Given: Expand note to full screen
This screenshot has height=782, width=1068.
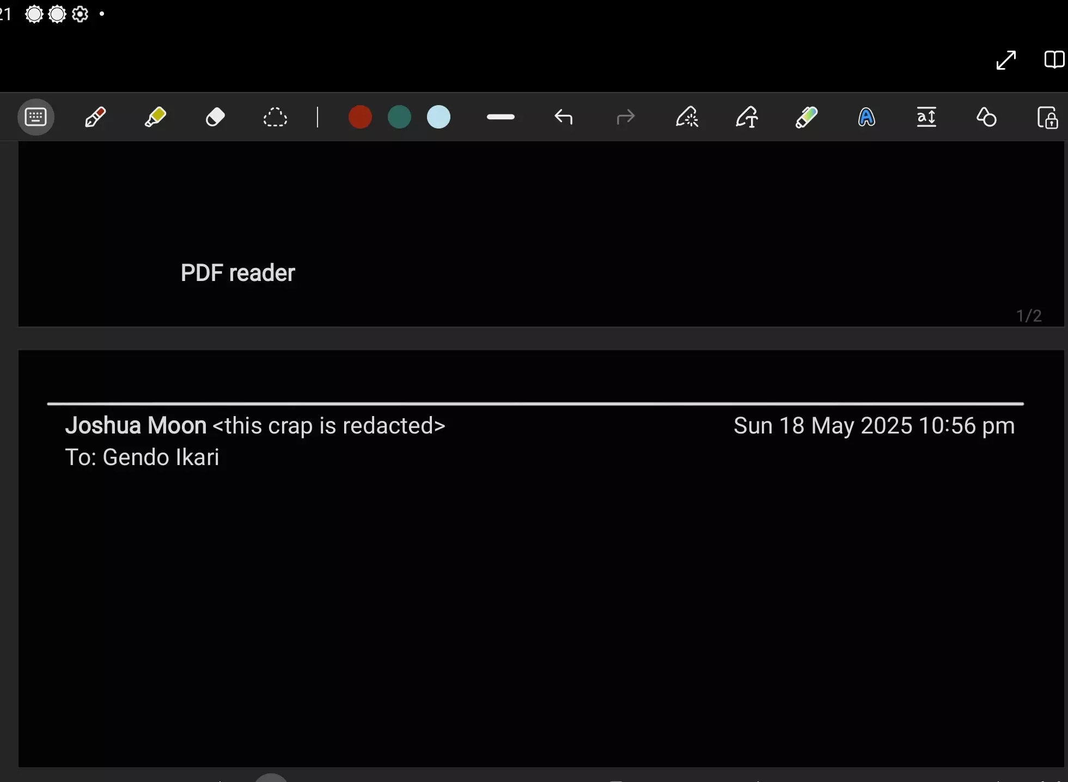Looking at the screenshot, I should [x=1006, y=60].
